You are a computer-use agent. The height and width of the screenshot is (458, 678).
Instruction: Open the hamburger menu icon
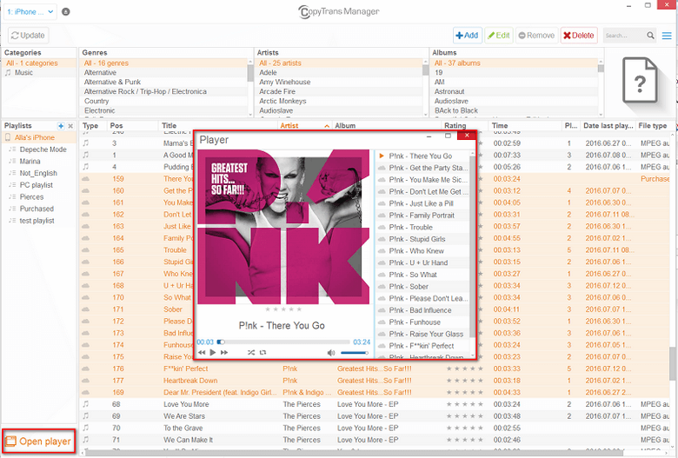point(667,36)
